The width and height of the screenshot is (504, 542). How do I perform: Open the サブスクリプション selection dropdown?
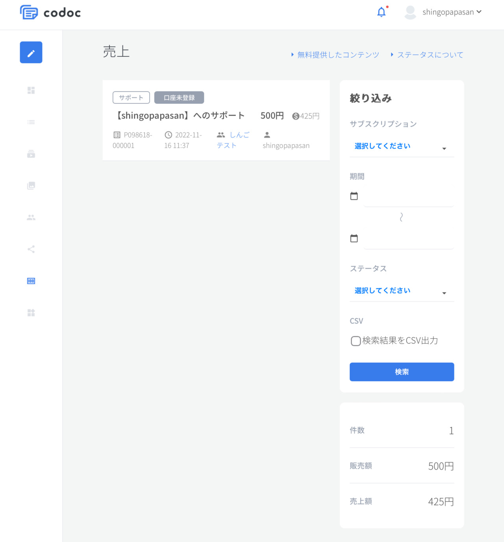pyautogui.click(x=401, y=146)
